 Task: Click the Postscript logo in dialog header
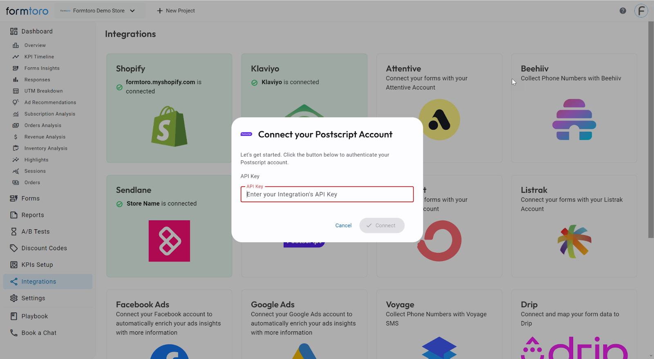point(246,134)
